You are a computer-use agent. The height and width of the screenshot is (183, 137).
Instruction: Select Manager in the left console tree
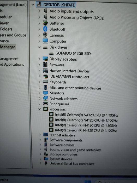(8, 47)
